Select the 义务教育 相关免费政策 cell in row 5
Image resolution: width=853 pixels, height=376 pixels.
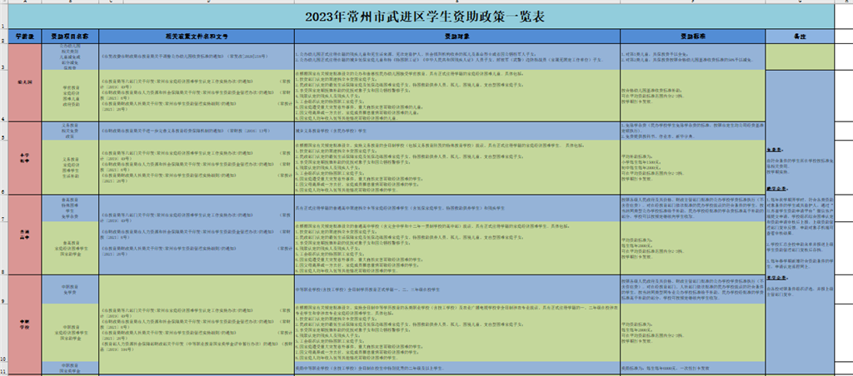pyautogui.click(x=70, y=131)
